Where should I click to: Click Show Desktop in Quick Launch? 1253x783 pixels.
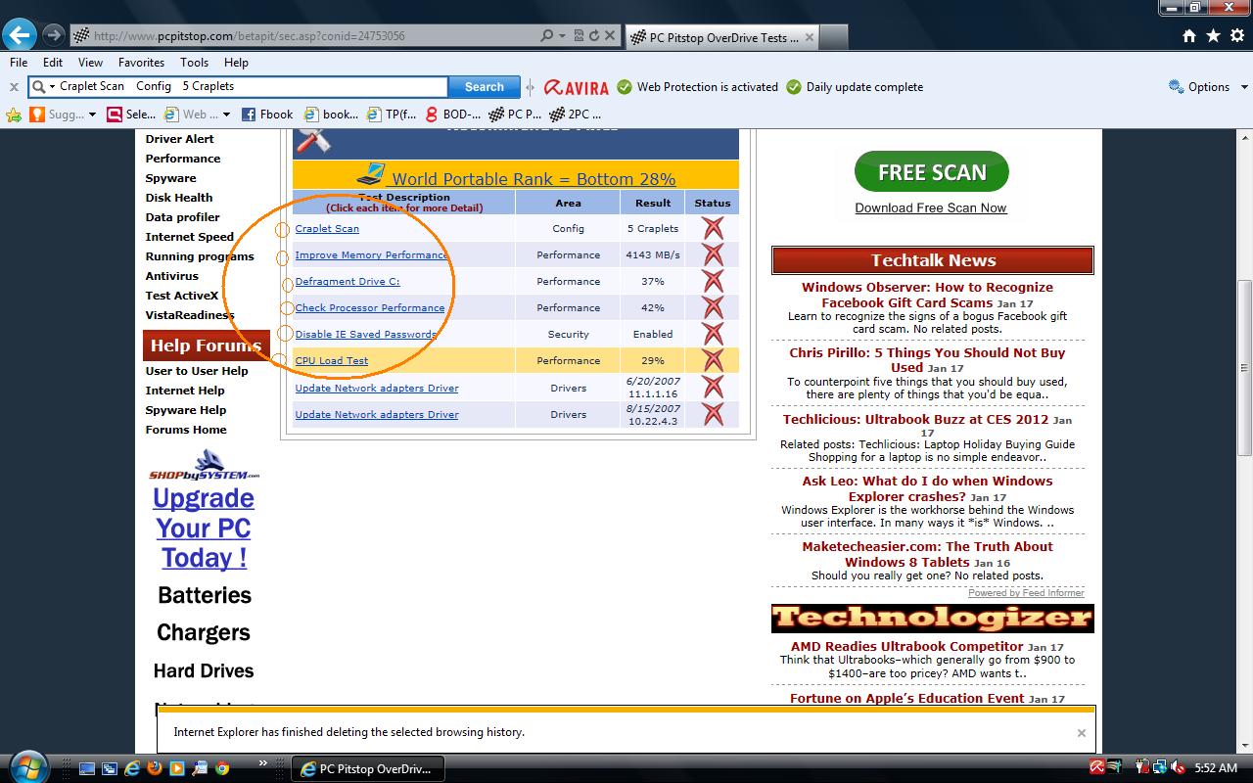[x=87, y=768]
